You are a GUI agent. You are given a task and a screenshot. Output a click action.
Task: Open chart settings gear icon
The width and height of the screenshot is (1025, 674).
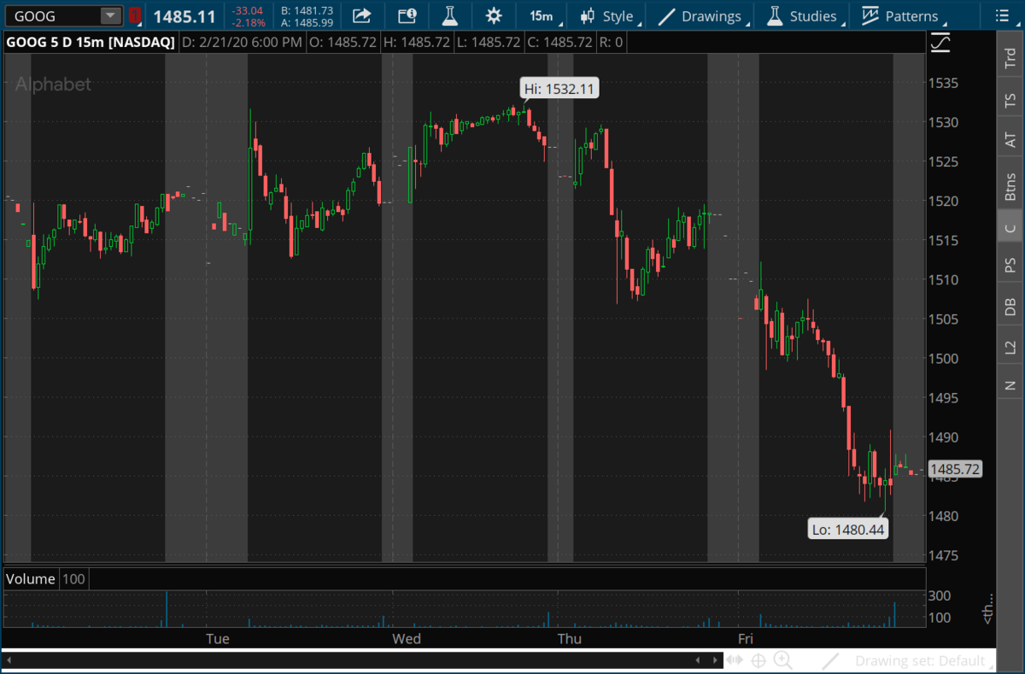493,15
